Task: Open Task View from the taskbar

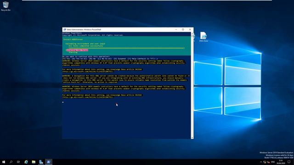Action: 18,162
